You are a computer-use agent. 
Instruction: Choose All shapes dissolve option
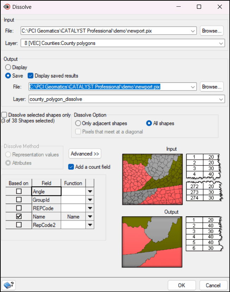[149, 123]
